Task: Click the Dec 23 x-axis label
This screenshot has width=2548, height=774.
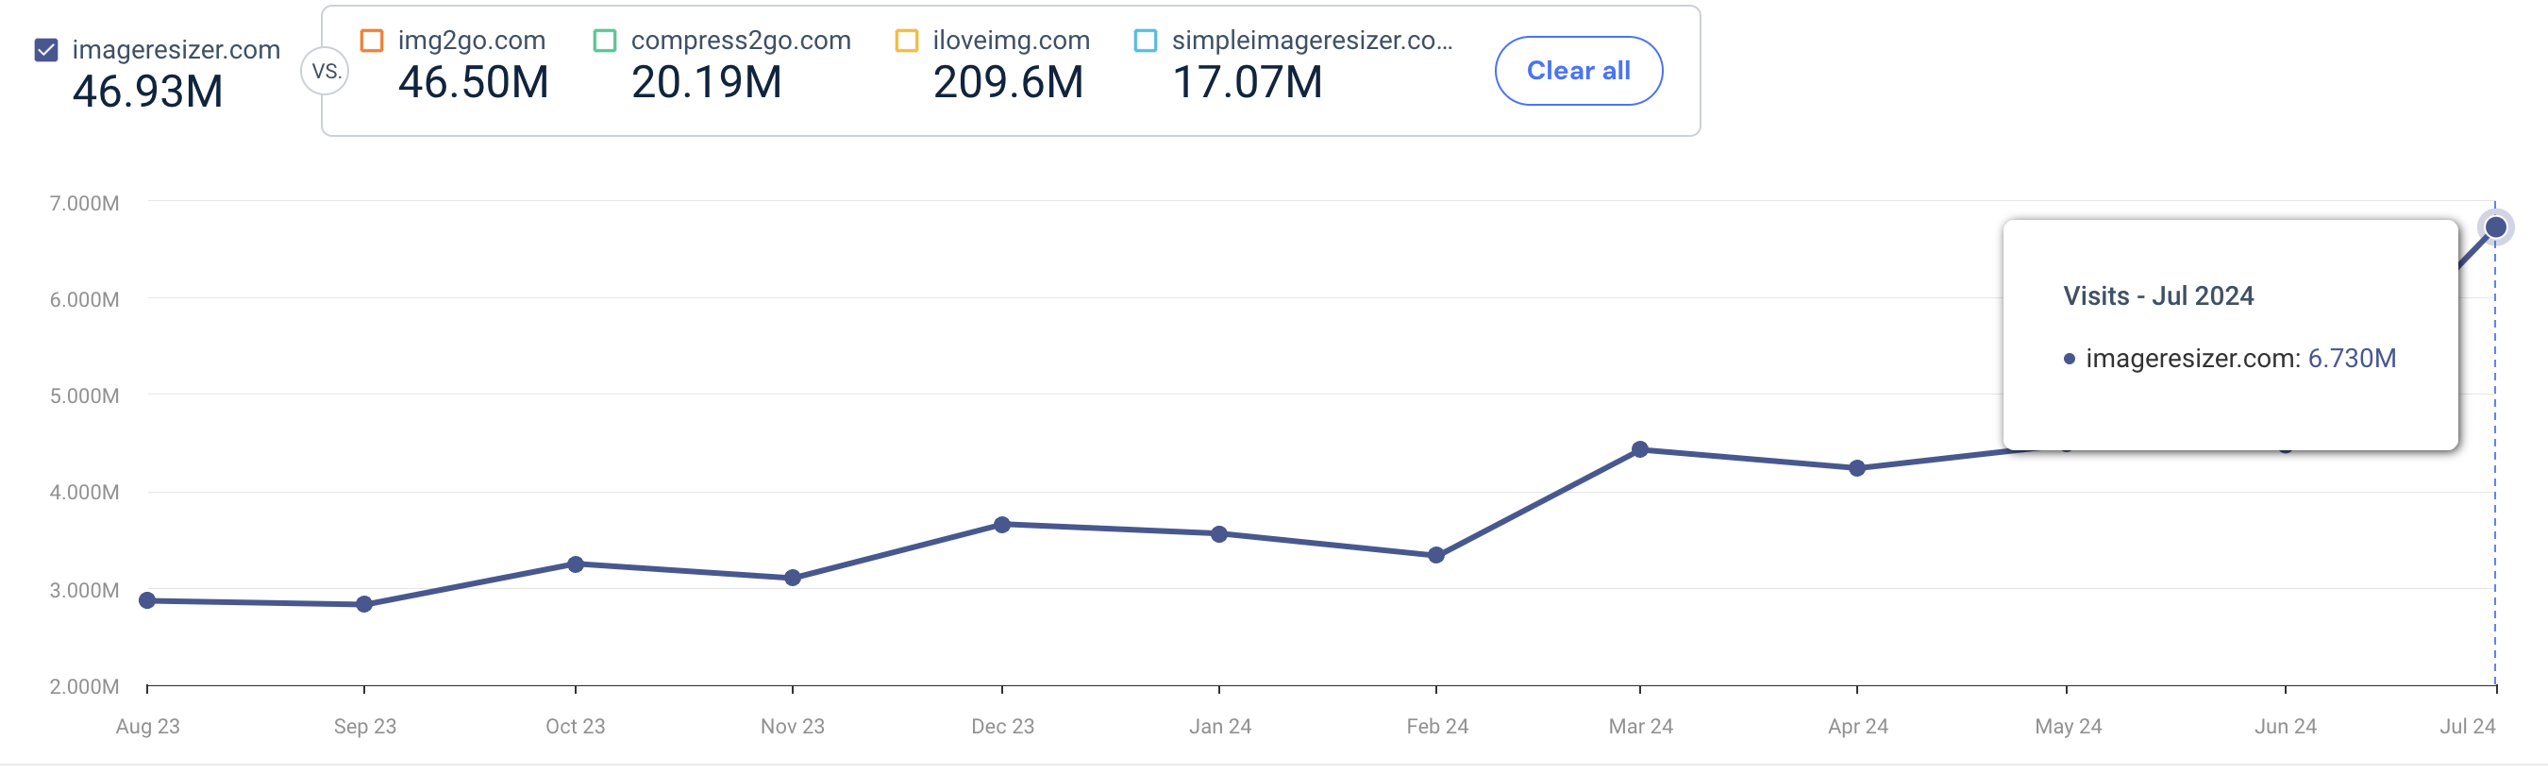Action: coord(1002,727)
